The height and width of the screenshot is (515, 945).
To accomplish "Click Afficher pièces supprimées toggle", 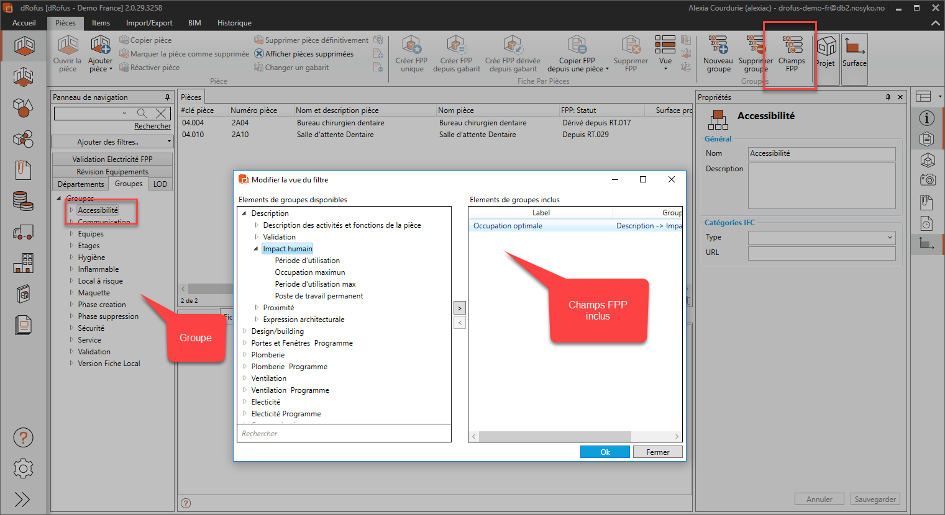I will pyautogui.click(x=304, y=54).
